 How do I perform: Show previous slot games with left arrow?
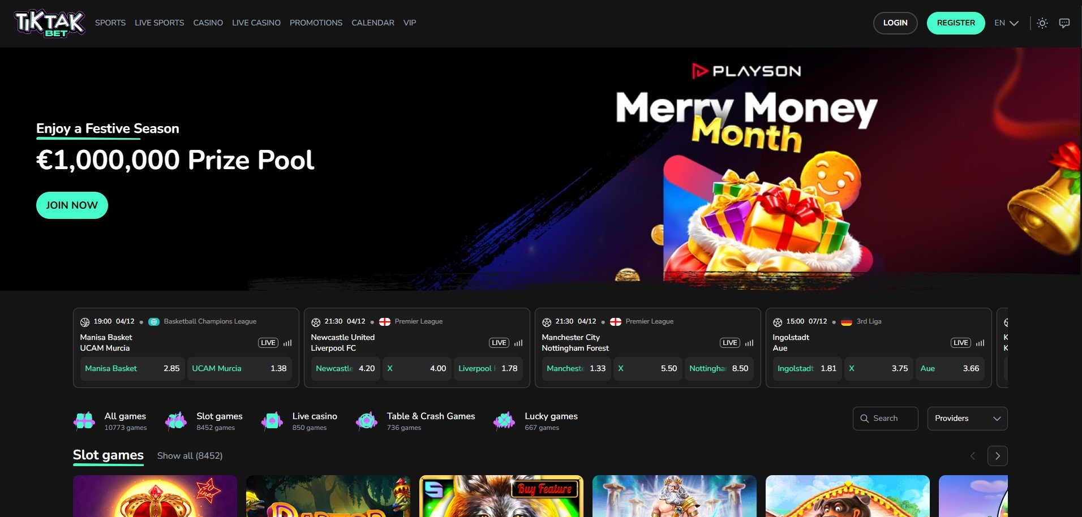tap(973, 456)
